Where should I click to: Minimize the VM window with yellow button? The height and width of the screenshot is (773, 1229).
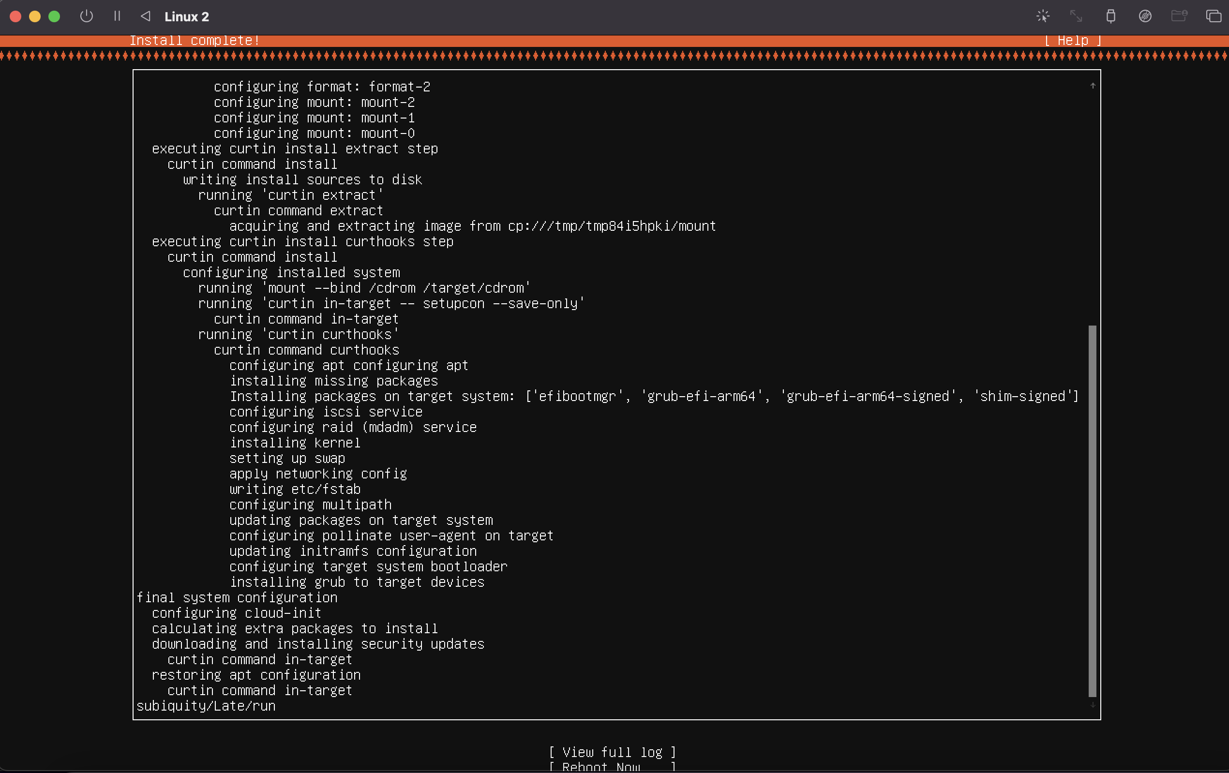coord(35,16)
